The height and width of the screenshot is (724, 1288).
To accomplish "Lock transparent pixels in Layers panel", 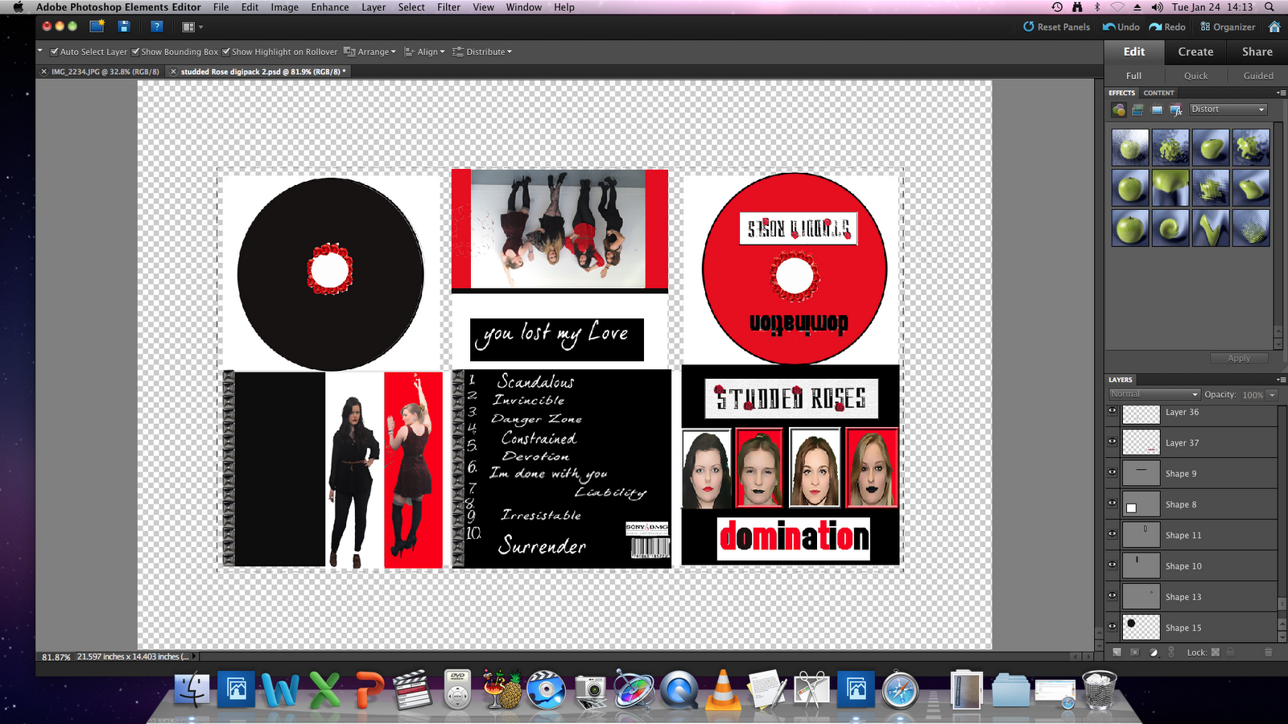I will pyautogui.click(x=1216, y=652).
